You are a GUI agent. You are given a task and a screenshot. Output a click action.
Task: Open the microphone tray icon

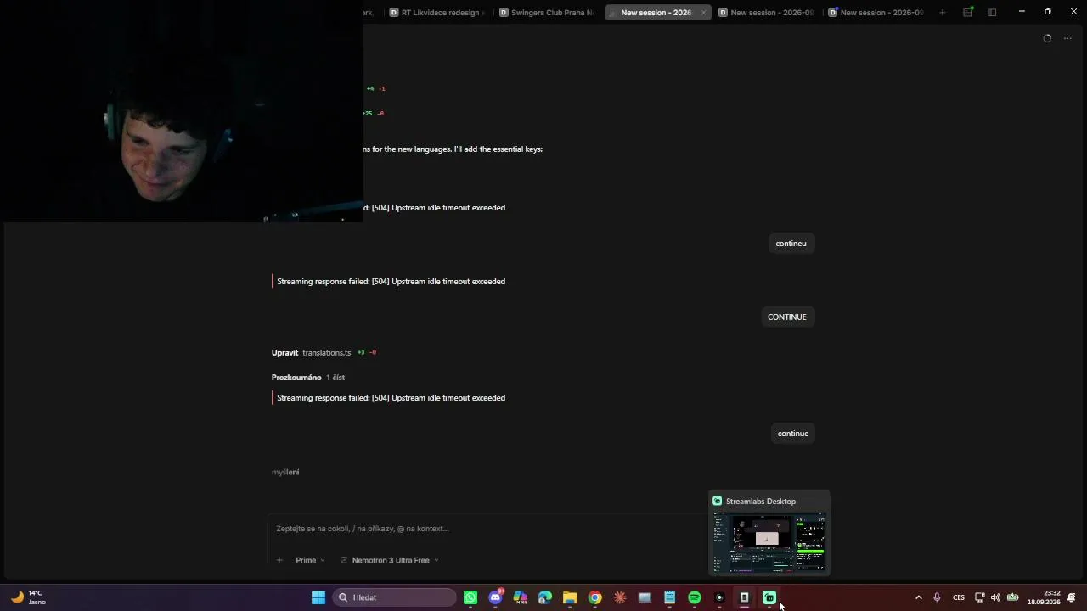click(x=937, y=597)
